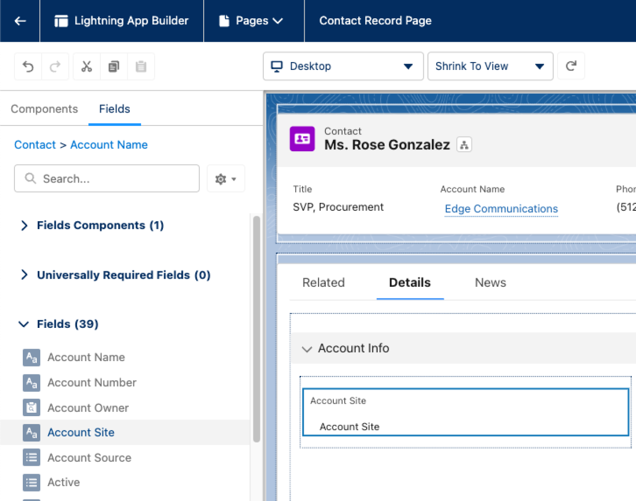Screen dimensions: 636x501
Task: Click the lookup icon beside Account Owner
Action: [31, 408]
